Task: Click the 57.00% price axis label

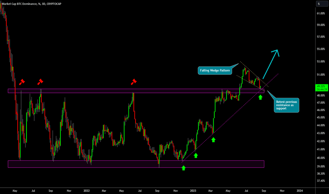Action: pyautogui.click(x=321, y=37)
